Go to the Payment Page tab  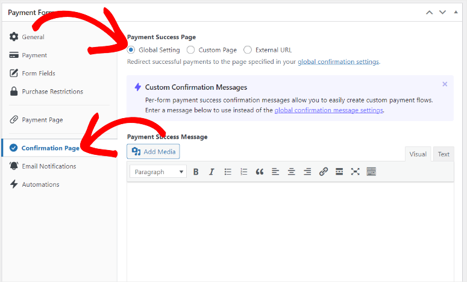point(42,120)
